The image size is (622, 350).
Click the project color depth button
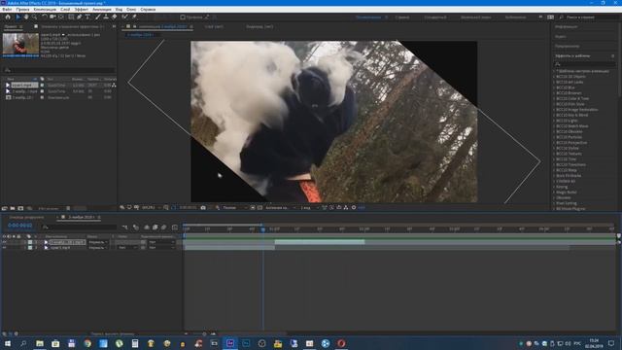[x=49, y=208]
